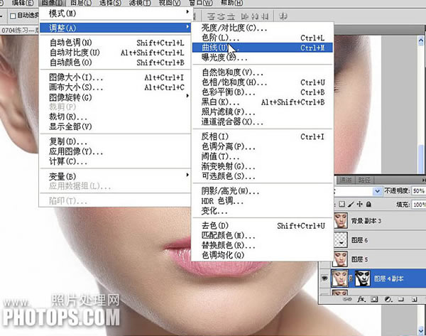The height and width of the screenshot is (336, 426).
Task: Add a layer mask with the mask icon
Action: pos(374,299)
